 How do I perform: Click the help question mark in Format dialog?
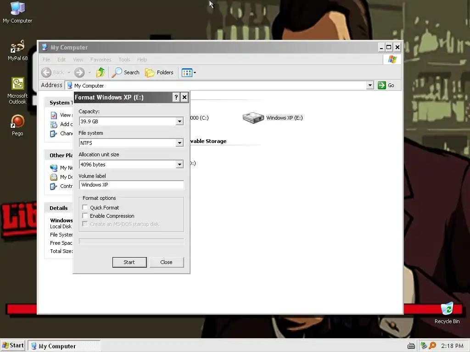pos(176,97)
